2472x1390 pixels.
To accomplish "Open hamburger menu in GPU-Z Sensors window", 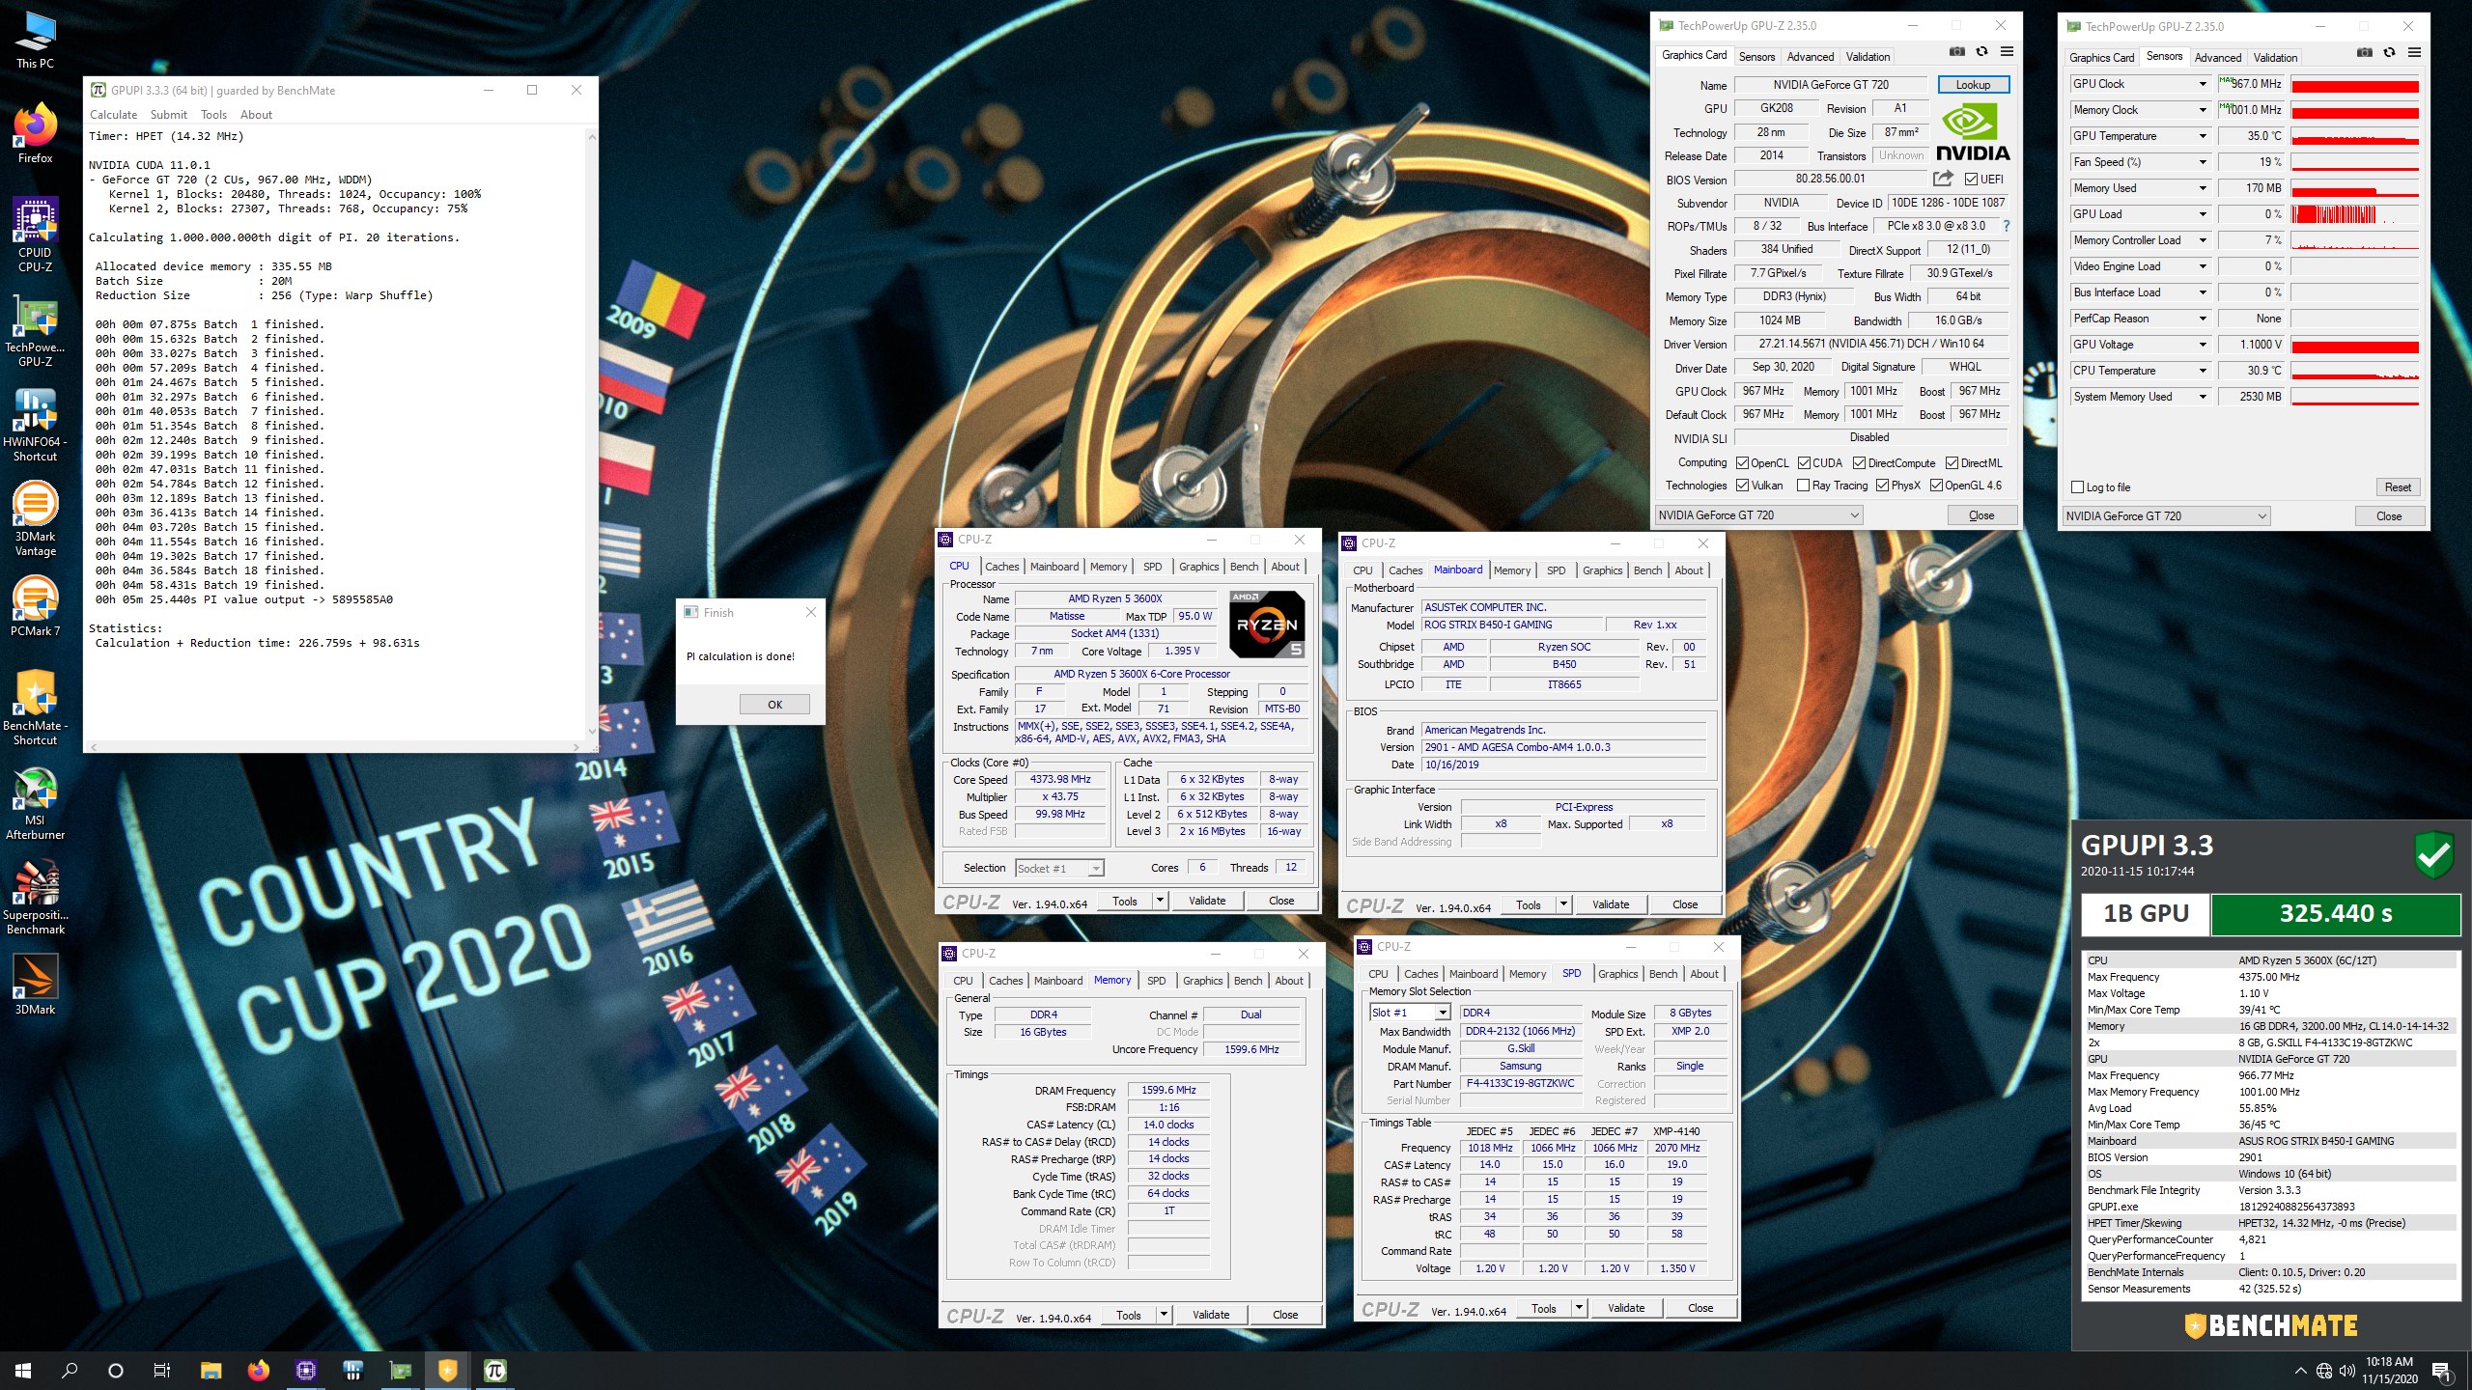I will coord(2414,53).
